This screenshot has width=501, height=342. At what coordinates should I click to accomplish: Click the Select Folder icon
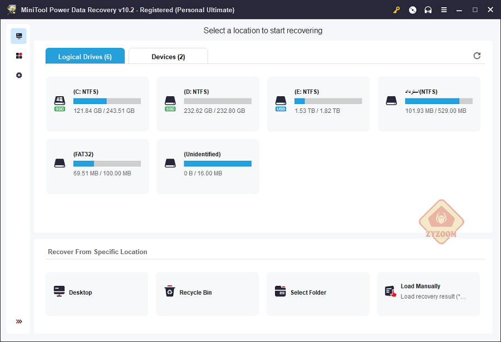(x=280, y=291)
